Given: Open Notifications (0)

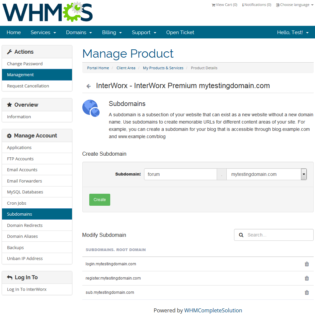Looking at the screenshot, I should click(x=257, y=5).
